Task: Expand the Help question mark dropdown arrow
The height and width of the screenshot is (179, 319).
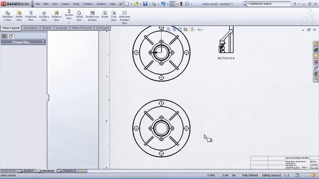Action: 299,4
